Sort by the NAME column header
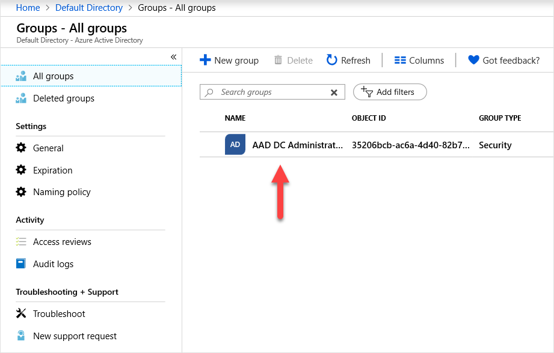 pyautogui.click(x=235, y=118)
